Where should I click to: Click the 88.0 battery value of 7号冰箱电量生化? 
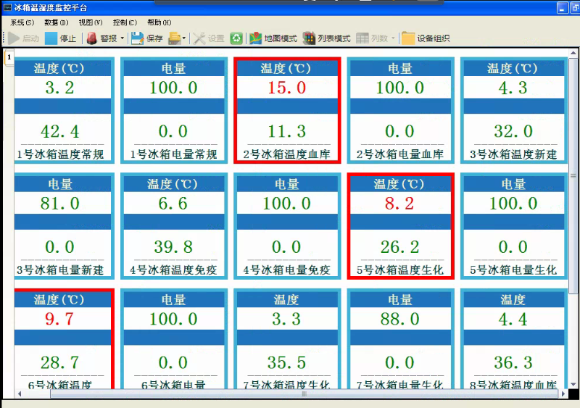coord(400,319)
